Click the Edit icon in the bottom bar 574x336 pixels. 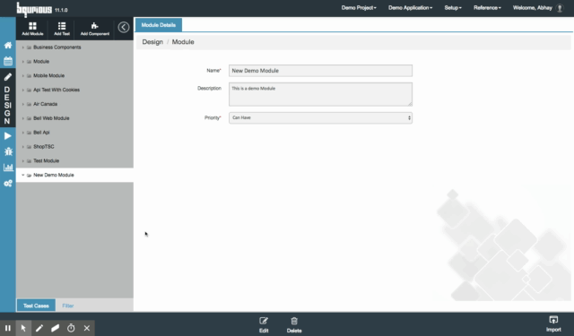(x=264, y=321)
